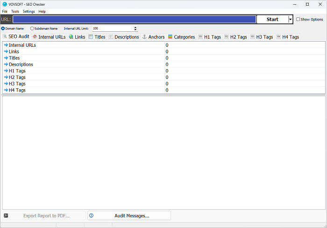This screenshot has height=228, width=327.
Task: Click the globe icon on Links tab
Action: [71, 37]
